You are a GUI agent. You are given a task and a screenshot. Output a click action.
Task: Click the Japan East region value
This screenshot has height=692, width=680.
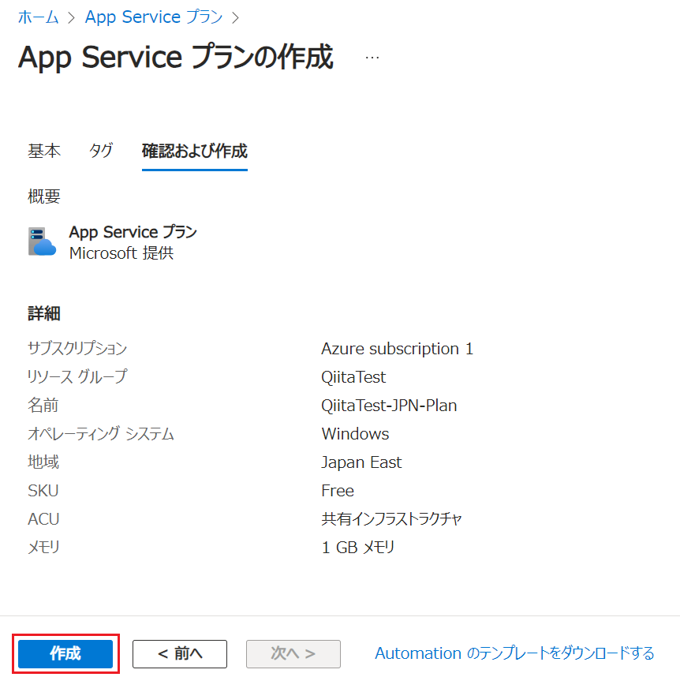click(361, 462)
